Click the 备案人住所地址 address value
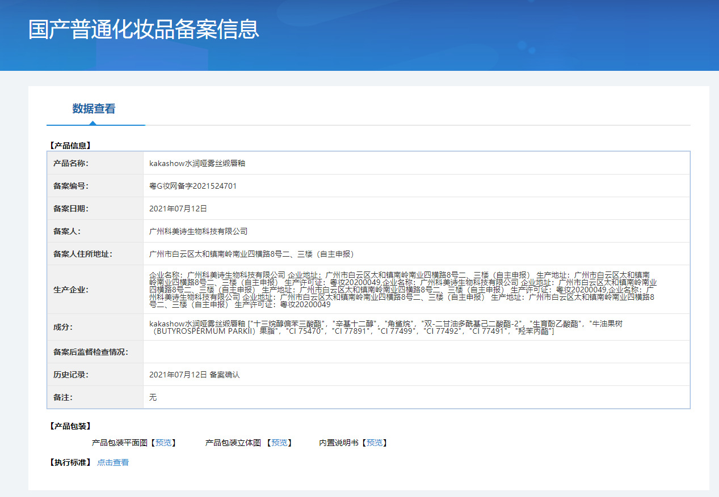 pyautogui.click(x=251, y=254)
